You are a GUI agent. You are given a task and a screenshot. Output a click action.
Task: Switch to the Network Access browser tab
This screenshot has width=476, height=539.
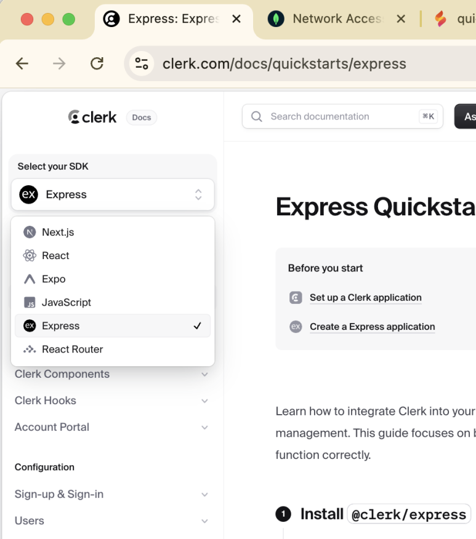point(337,19)
